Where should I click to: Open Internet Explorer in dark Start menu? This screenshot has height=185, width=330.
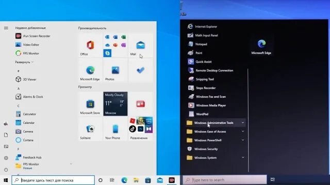point(202,26)
